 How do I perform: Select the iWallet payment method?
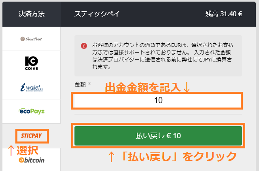click(31, 87)
